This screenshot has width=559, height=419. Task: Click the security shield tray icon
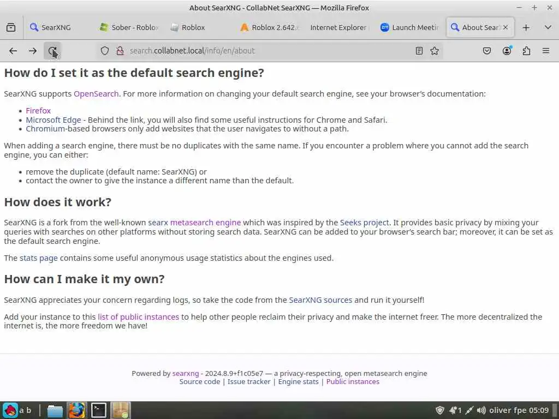pos(440,410)
